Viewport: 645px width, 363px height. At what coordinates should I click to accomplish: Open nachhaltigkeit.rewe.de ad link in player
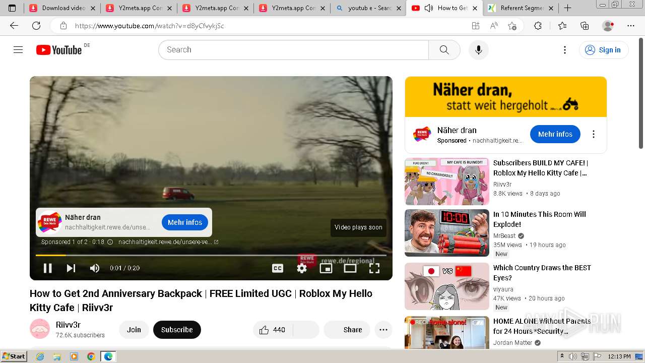click(168, 242)
